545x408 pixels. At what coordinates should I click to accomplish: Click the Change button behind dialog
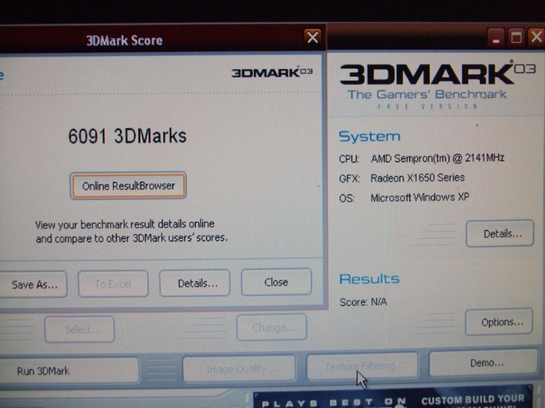click(x=272, y=327)
